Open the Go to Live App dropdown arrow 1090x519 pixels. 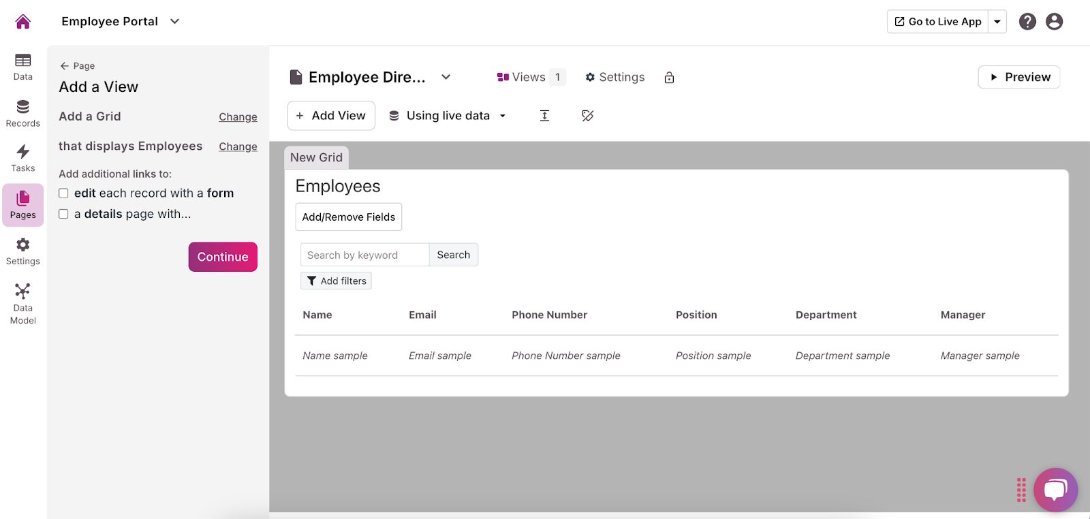click(x=997, y=22)
